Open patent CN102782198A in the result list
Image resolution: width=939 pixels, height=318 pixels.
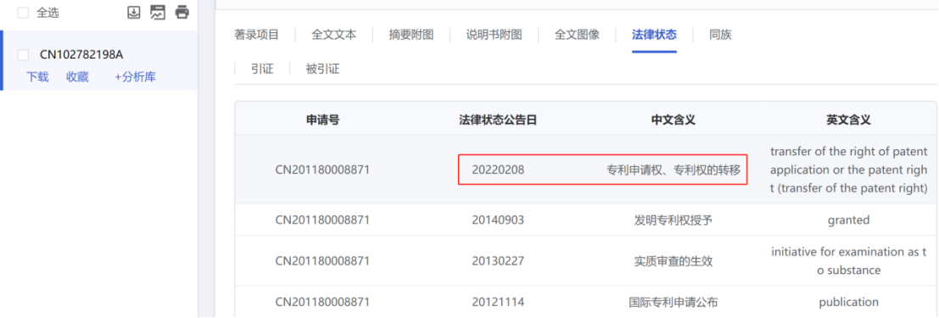click(x=81, y=55)
